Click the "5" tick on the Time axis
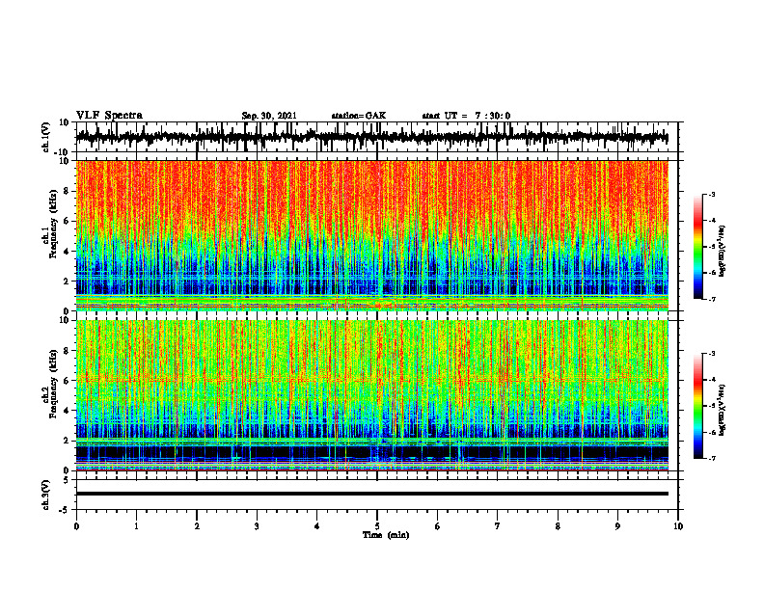This screenshot has height=590, width=764. pyautogui.click(x=377, y=526)
